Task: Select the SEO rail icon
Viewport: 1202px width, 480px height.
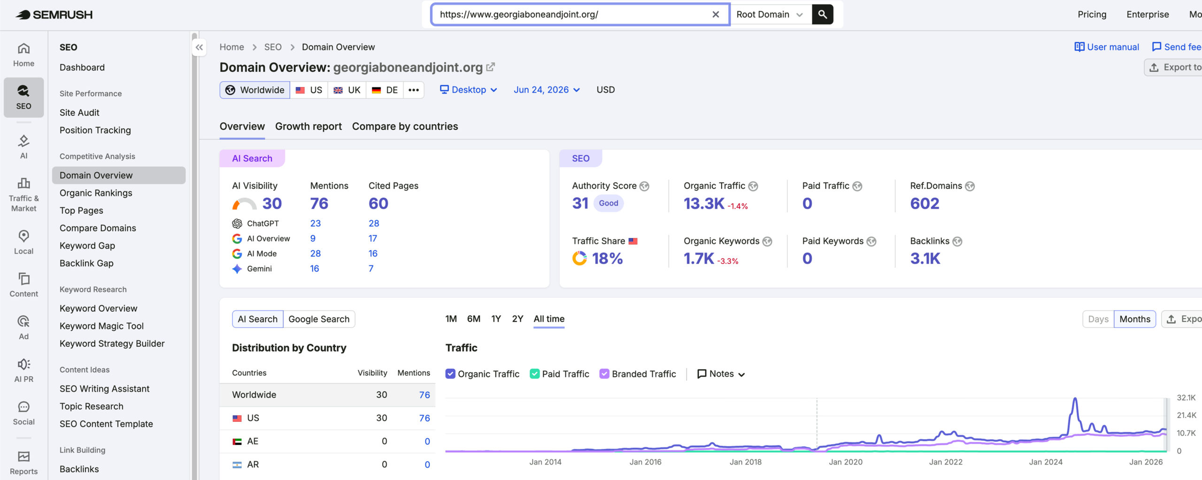Action: (23, 97)
